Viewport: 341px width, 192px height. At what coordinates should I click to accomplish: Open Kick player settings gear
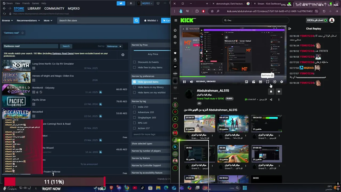282,82
